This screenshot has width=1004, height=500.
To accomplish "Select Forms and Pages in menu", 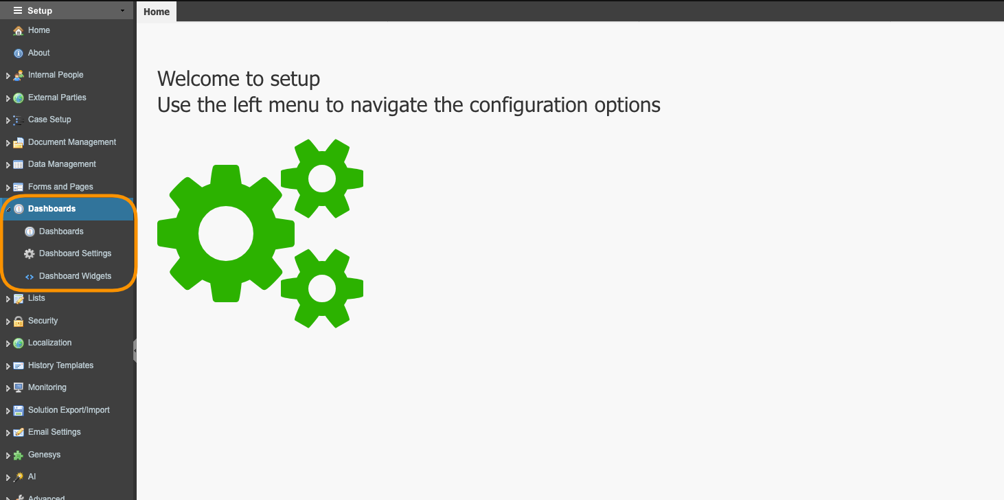I will pos(60,187).
